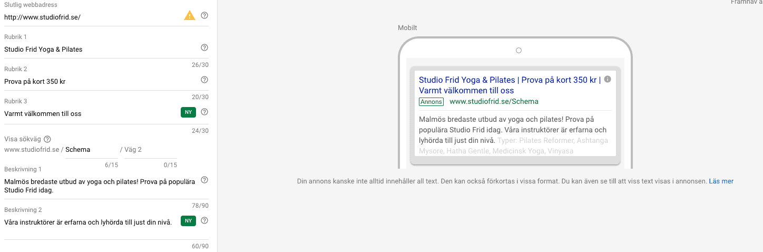Click help icon for Beskrivning 2
This screenshot has height=252, width=763.
204,220
